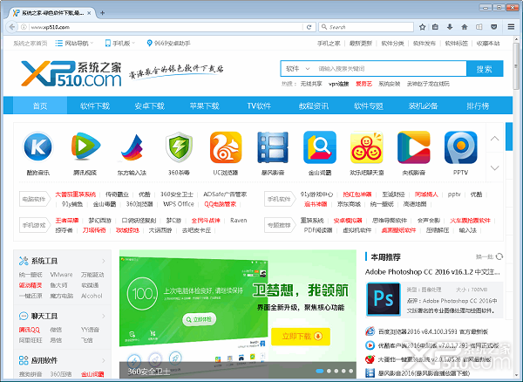Select the 排行榜 navigation tab
This screenshot has height=382, width=523.
tap(478, 106)
